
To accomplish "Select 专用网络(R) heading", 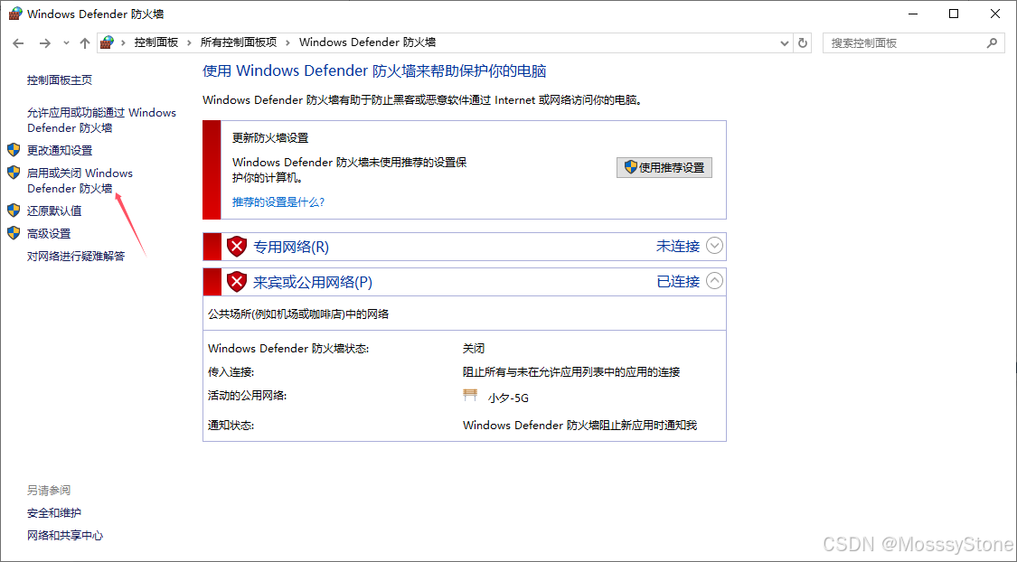I will [x=291, y=247].
